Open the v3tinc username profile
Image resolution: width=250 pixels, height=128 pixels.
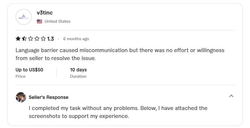(45, 13)
